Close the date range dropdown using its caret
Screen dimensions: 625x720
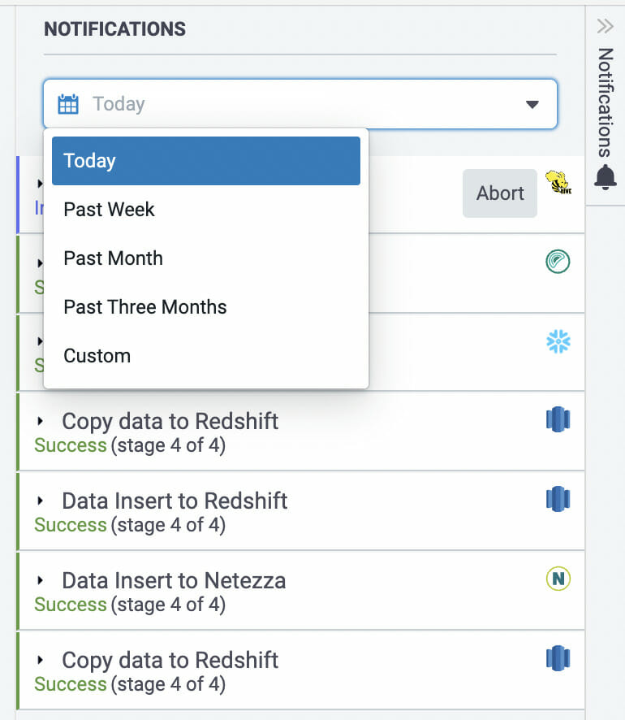coord(532,104)
